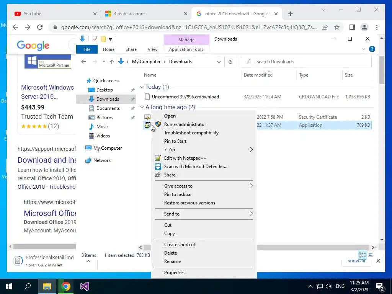Choose Delete from the context menu
This screenshot has width=392, height=294.
pos(170,253)
